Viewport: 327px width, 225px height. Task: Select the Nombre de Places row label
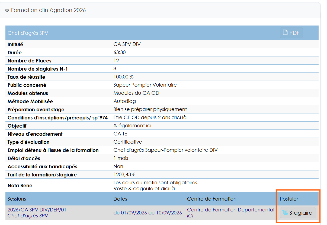pyautogui.click(x=29, y=61)
